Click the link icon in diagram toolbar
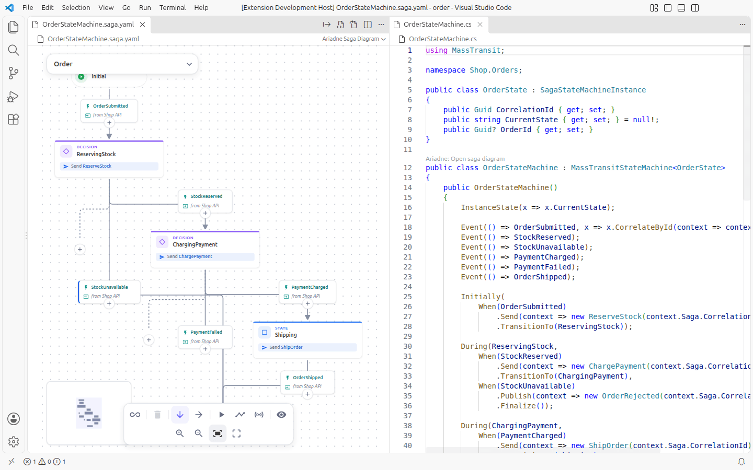This screenshot has width=753, height=470. click(135, 415)
